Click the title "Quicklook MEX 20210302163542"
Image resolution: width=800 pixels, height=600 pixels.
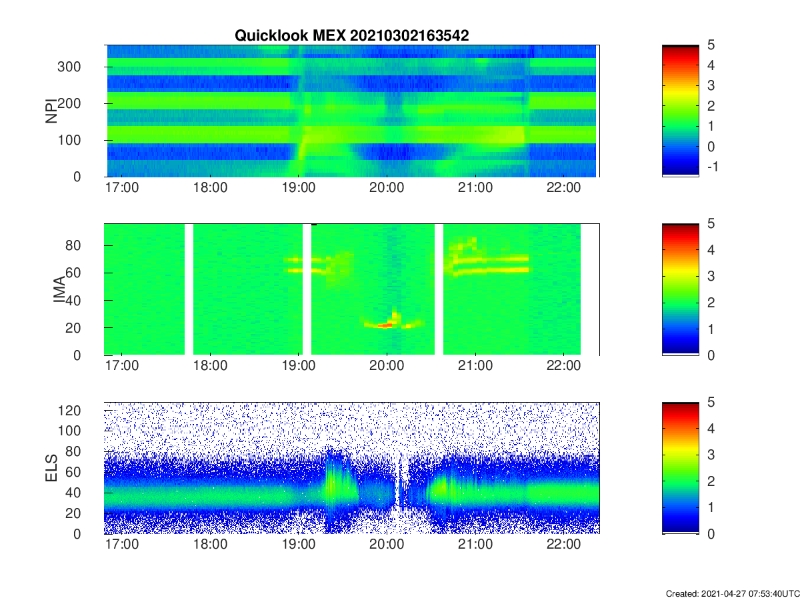[351, 36]
